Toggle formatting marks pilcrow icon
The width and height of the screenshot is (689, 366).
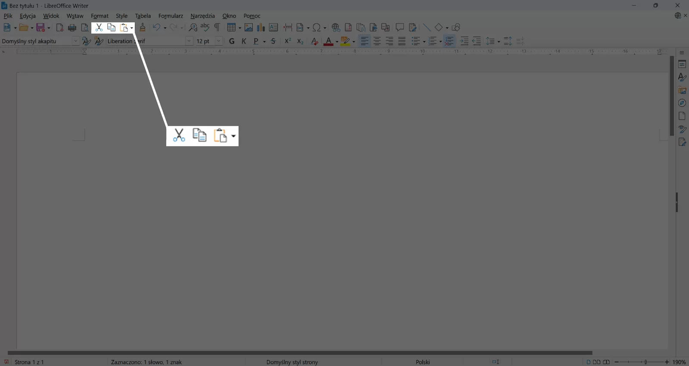coord(217,28)
